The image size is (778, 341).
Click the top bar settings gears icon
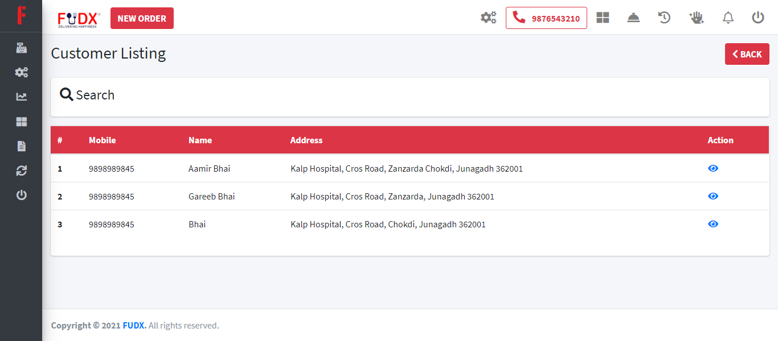[488, 18]
